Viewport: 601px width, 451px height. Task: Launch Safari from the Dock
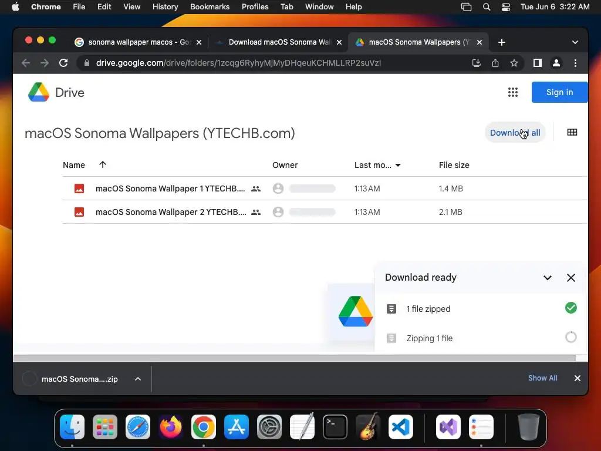click(137, 427)
